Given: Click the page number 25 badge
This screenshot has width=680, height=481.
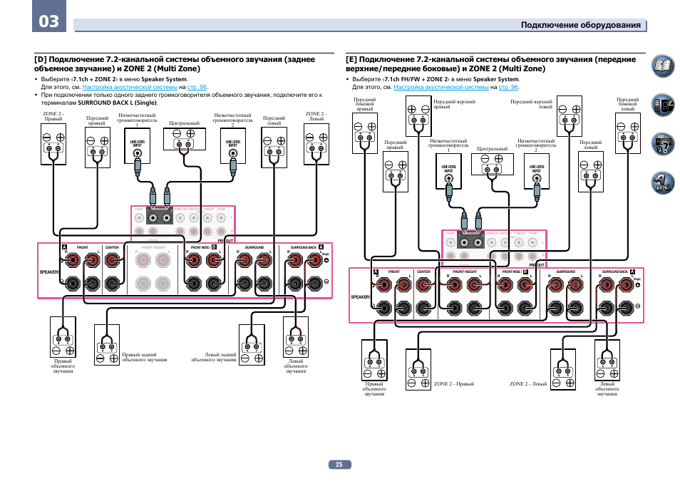Looking at the screenshot, I should click(x=339, y=465).
